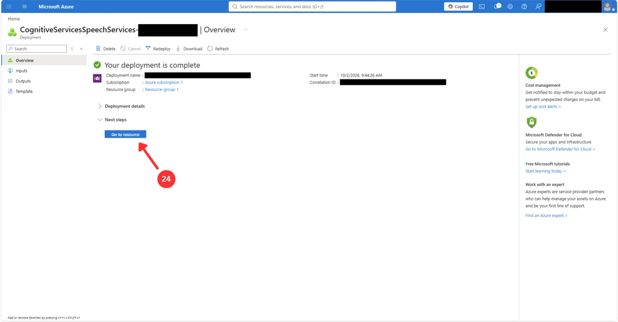The width and height of the screenshot is (618, 322).
Task: Open Copilot from the top bar
Action: point(458,6)
